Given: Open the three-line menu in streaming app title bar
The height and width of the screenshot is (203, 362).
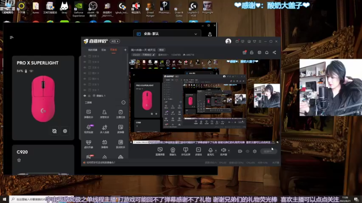Looking at the screenshot, I should 260,42.
